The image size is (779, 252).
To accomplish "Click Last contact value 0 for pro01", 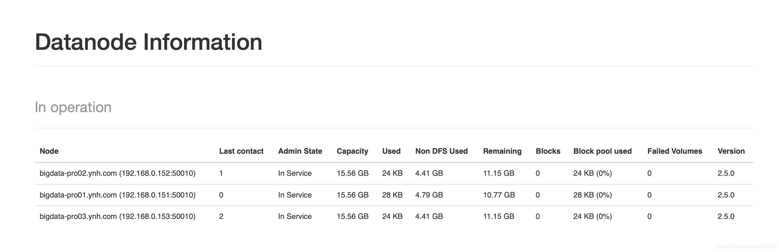I will pos(221,195).
